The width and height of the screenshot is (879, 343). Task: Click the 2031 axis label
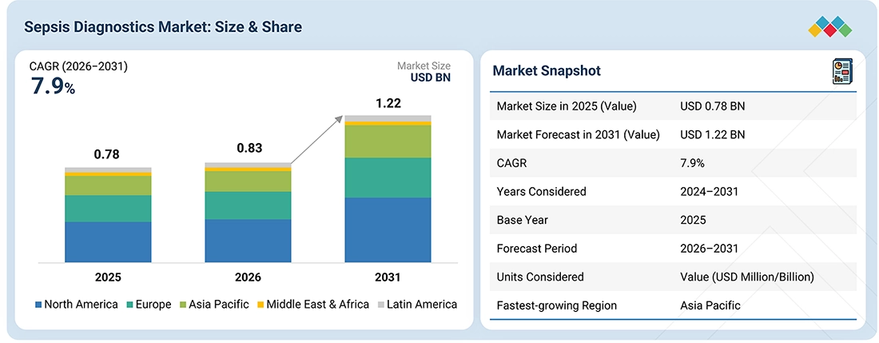[388, 277]
